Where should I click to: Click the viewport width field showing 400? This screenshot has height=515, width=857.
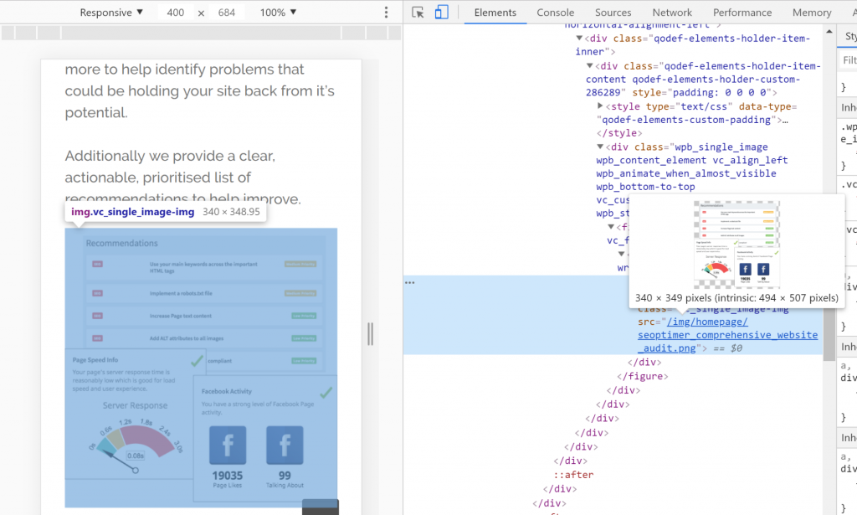[x=175, y=13]
